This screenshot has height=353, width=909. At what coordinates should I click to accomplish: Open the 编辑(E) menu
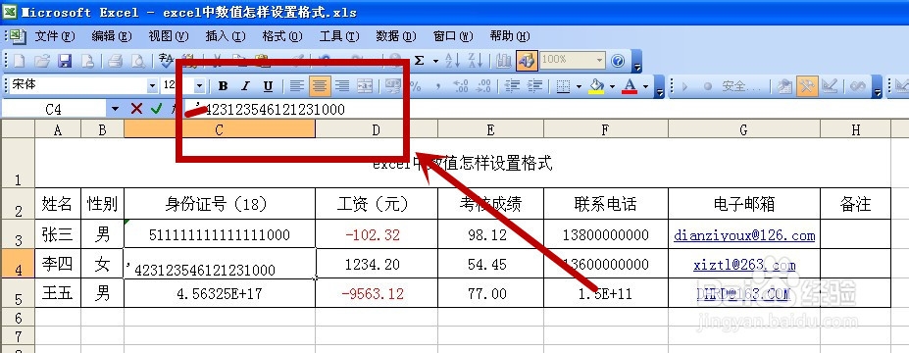click(112, 36)
